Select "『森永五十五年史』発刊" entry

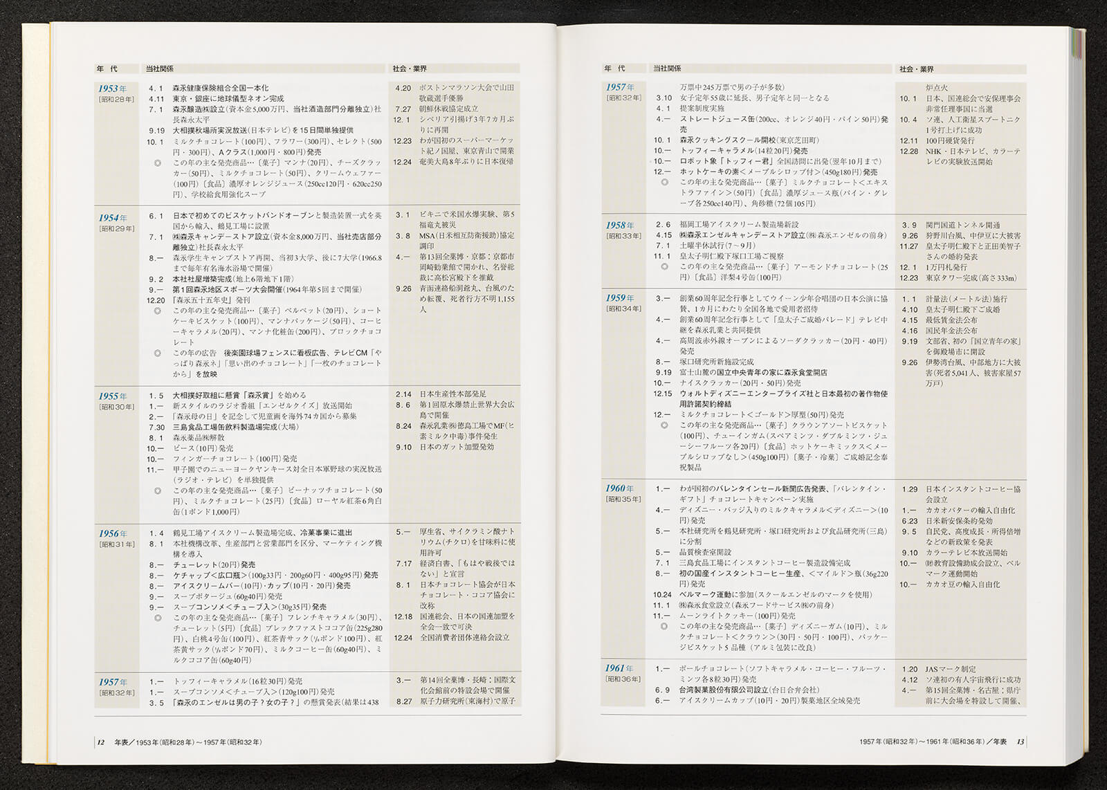click(212, 300)
